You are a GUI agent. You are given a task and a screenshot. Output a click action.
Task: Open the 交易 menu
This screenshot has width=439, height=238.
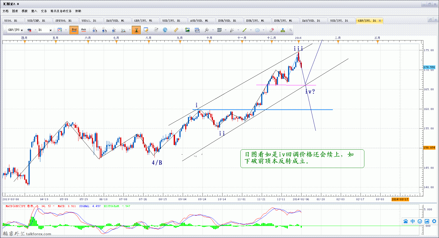44,11
